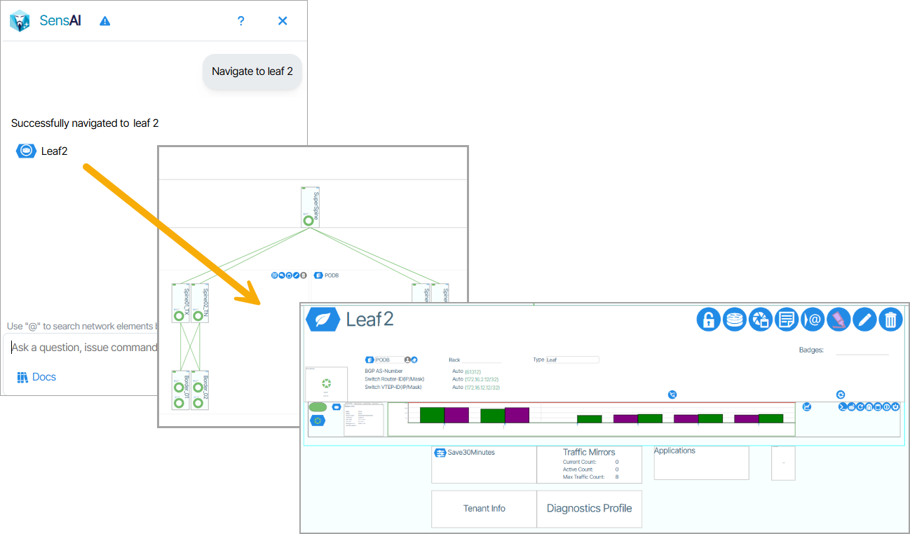Open the database stack icon in Leaf2 toolbar
910x534 pixels.
click(x=734, y=320)
